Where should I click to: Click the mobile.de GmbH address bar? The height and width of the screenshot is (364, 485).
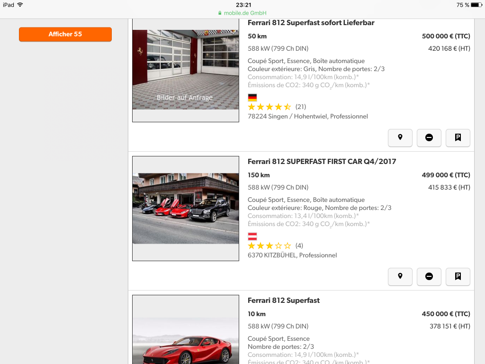point(242,13)
